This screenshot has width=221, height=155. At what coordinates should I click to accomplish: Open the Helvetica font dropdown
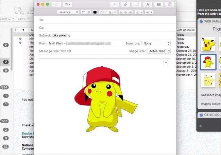68,12
